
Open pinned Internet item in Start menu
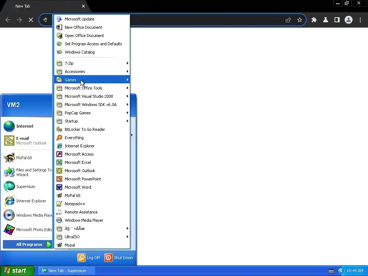pos(27,126)
